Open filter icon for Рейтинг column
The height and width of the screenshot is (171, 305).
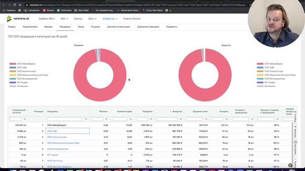pos(106,119)
